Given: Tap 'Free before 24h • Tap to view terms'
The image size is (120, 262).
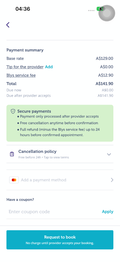Looking at the screenshot, I should pos(44,157).
